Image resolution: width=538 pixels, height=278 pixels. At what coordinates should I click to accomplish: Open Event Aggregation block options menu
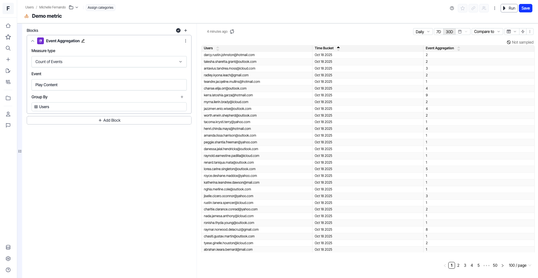[185, 41]
